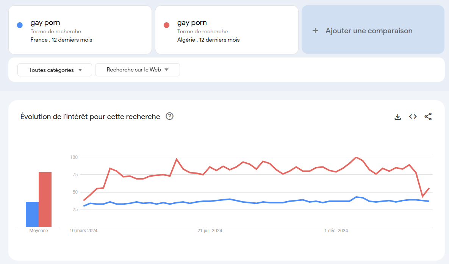The width and height of the screenshot is (449, 264).
Task: Share the interest over time chart
Action: (x=428, y=116)
